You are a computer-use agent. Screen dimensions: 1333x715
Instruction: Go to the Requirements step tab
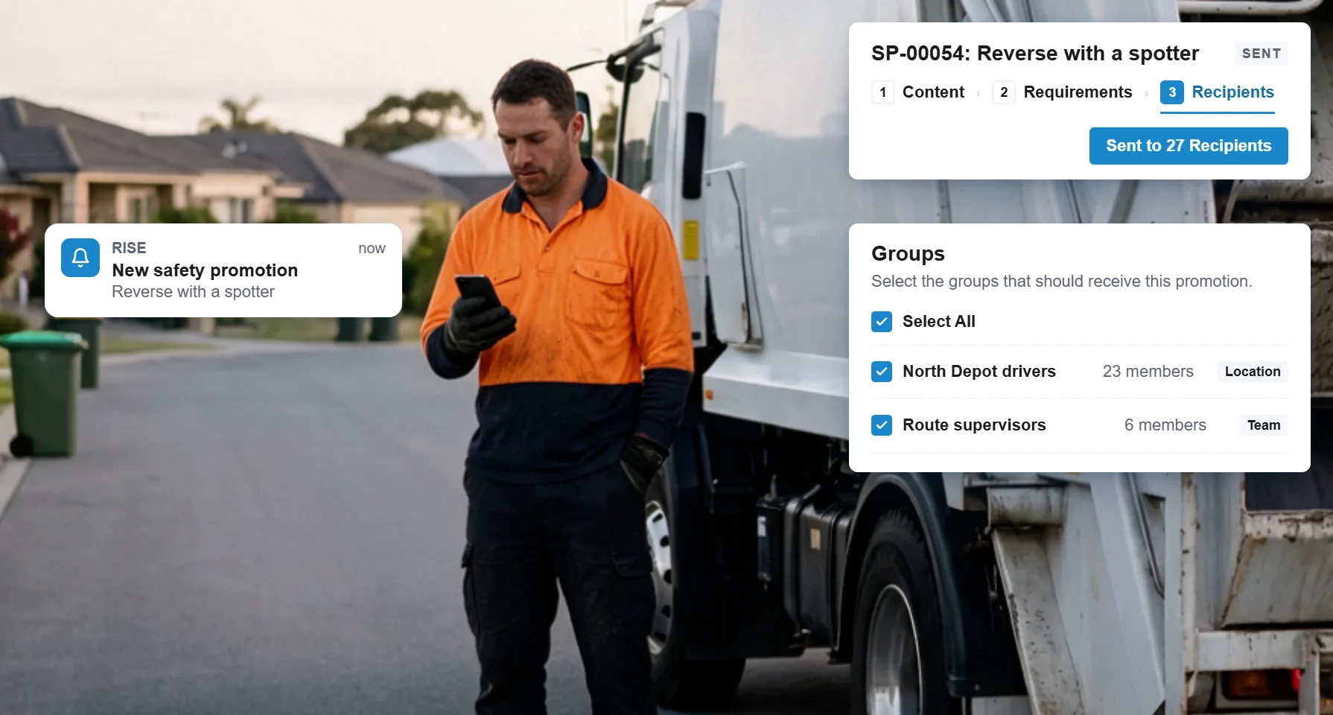1063,92
